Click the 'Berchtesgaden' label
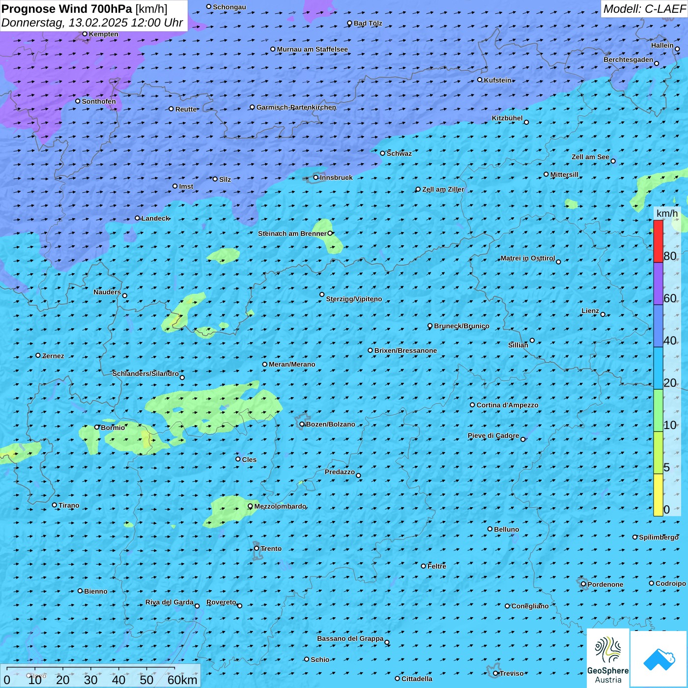 628,59
